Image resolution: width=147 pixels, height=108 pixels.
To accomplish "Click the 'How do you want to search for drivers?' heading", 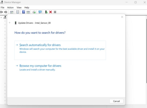I will [40, 33].
